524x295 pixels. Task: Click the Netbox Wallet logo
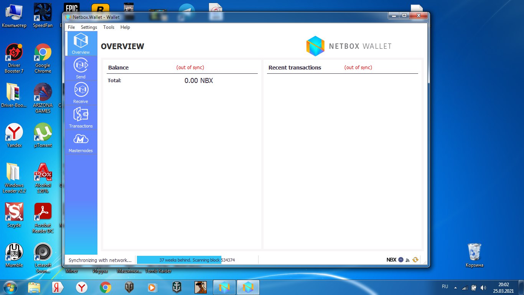[349, 46]
